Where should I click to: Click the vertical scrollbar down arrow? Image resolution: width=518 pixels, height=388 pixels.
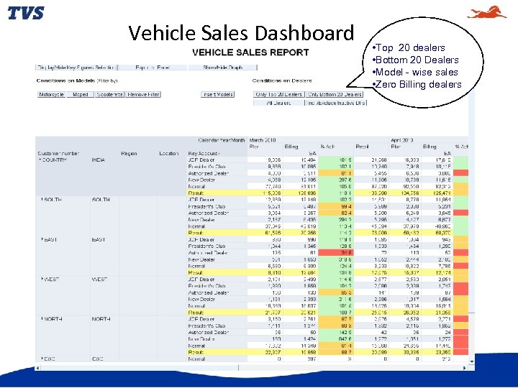[472, 362]
